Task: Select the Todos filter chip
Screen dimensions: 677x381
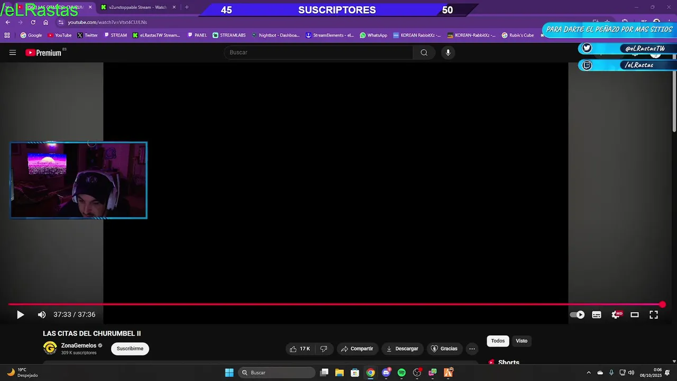Action: [x=498, y=341]
